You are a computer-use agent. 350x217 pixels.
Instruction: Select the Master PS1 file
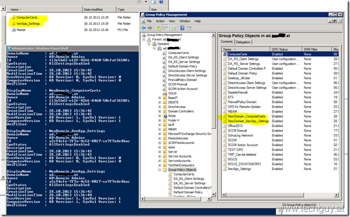click(x=21, y=30)
